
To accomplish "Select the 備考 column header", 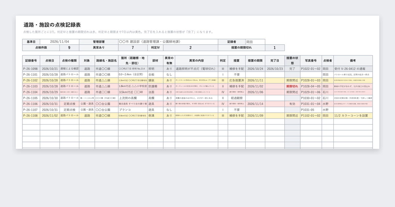I will click(x=353, y=61).
